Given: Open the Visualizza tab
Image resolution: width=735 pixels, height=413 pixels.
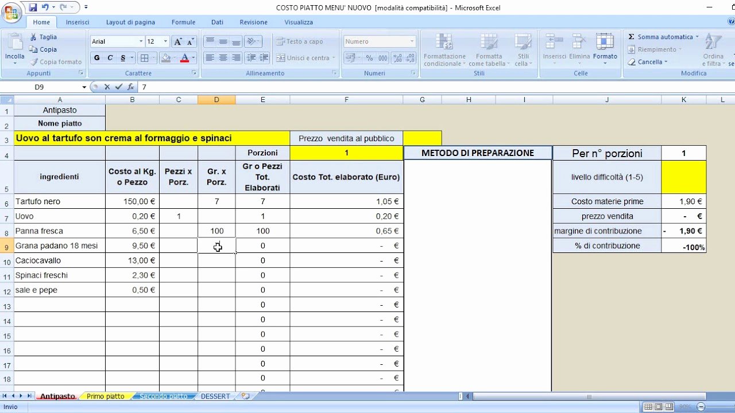Looking at the screenshot, I should (299, 22).
